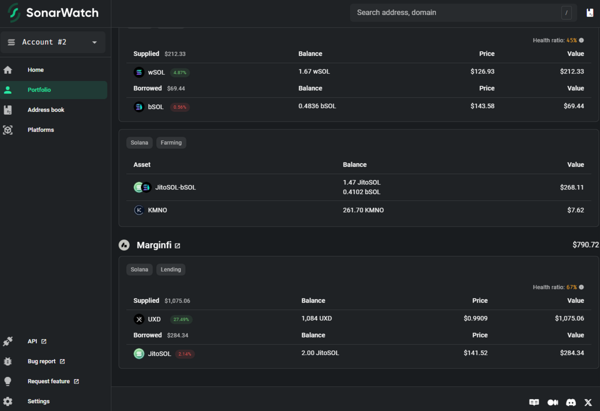Click the SonarWatch brand name text

point(62,13)
